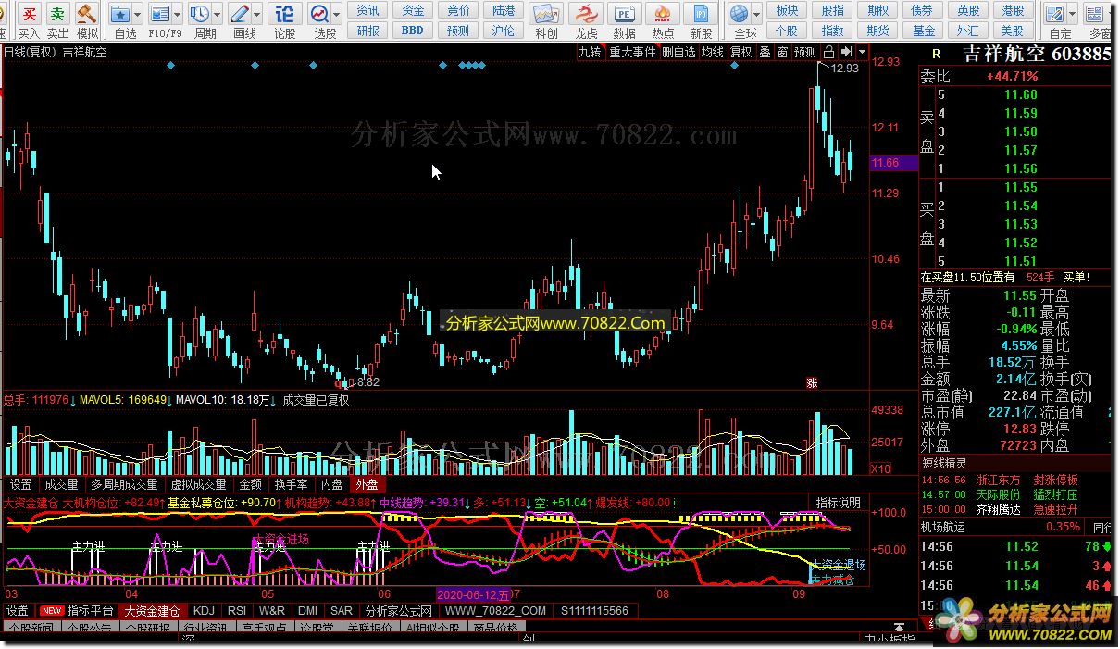Screen dimensions: 1120x649
Task: Expand the 画线 dropdown arrow
Action: (257, 15)
